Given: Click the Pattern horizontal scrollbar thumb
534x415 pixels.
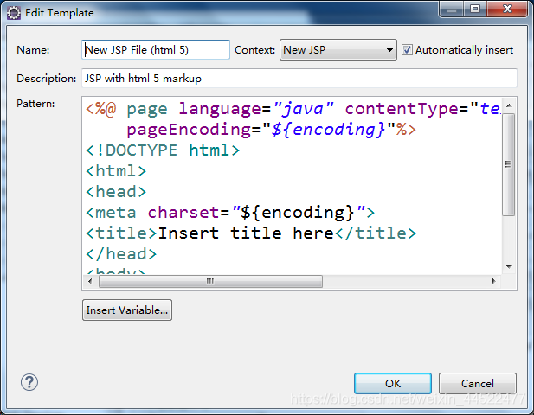Looking at the screenshot, I should coord(210,281).
